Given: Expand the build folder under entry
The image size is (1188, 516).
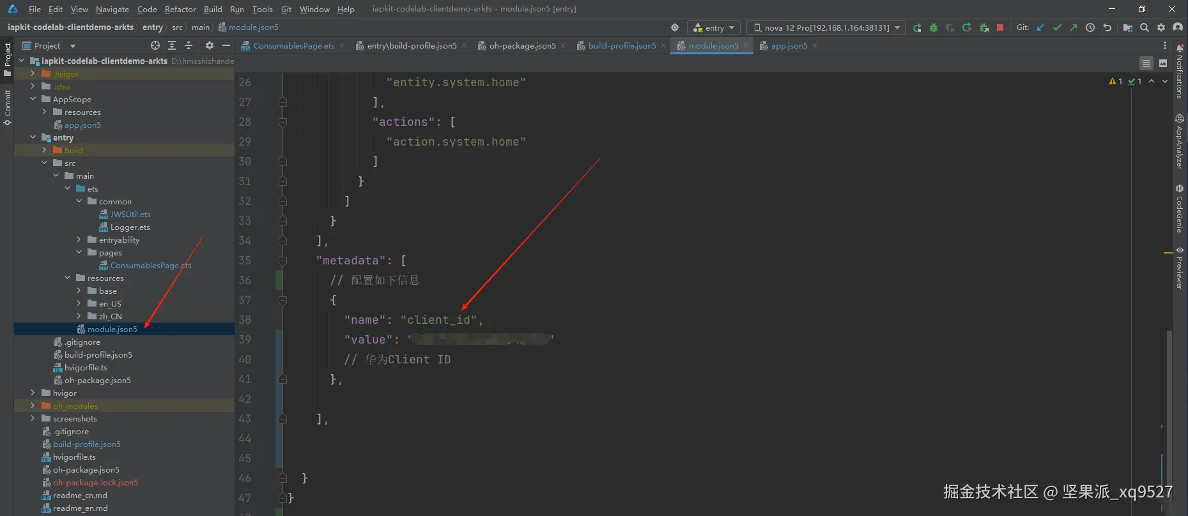Looking at the screenshot, I should (x=44, y=150).
